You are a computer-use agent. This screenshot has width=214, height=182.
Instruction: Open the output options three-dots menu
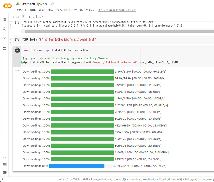[x=17, y=71]
